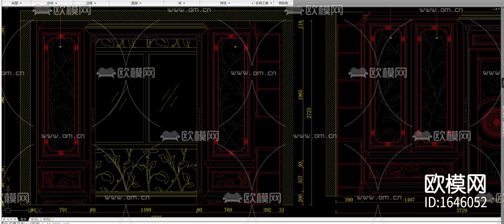
Task: Switch to the 布局2 layout tab
Action: pyautogui.click(x=47, y=219)
